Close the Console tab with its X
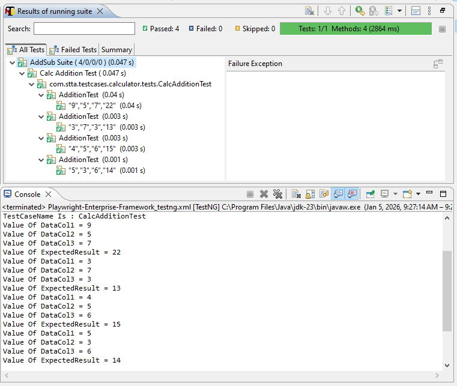 (49, 195)
